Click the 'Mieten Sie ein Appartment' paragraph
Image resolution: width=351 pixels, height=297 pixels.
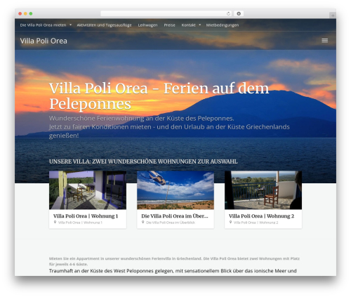pyautogui.click(x=174, y=261)
